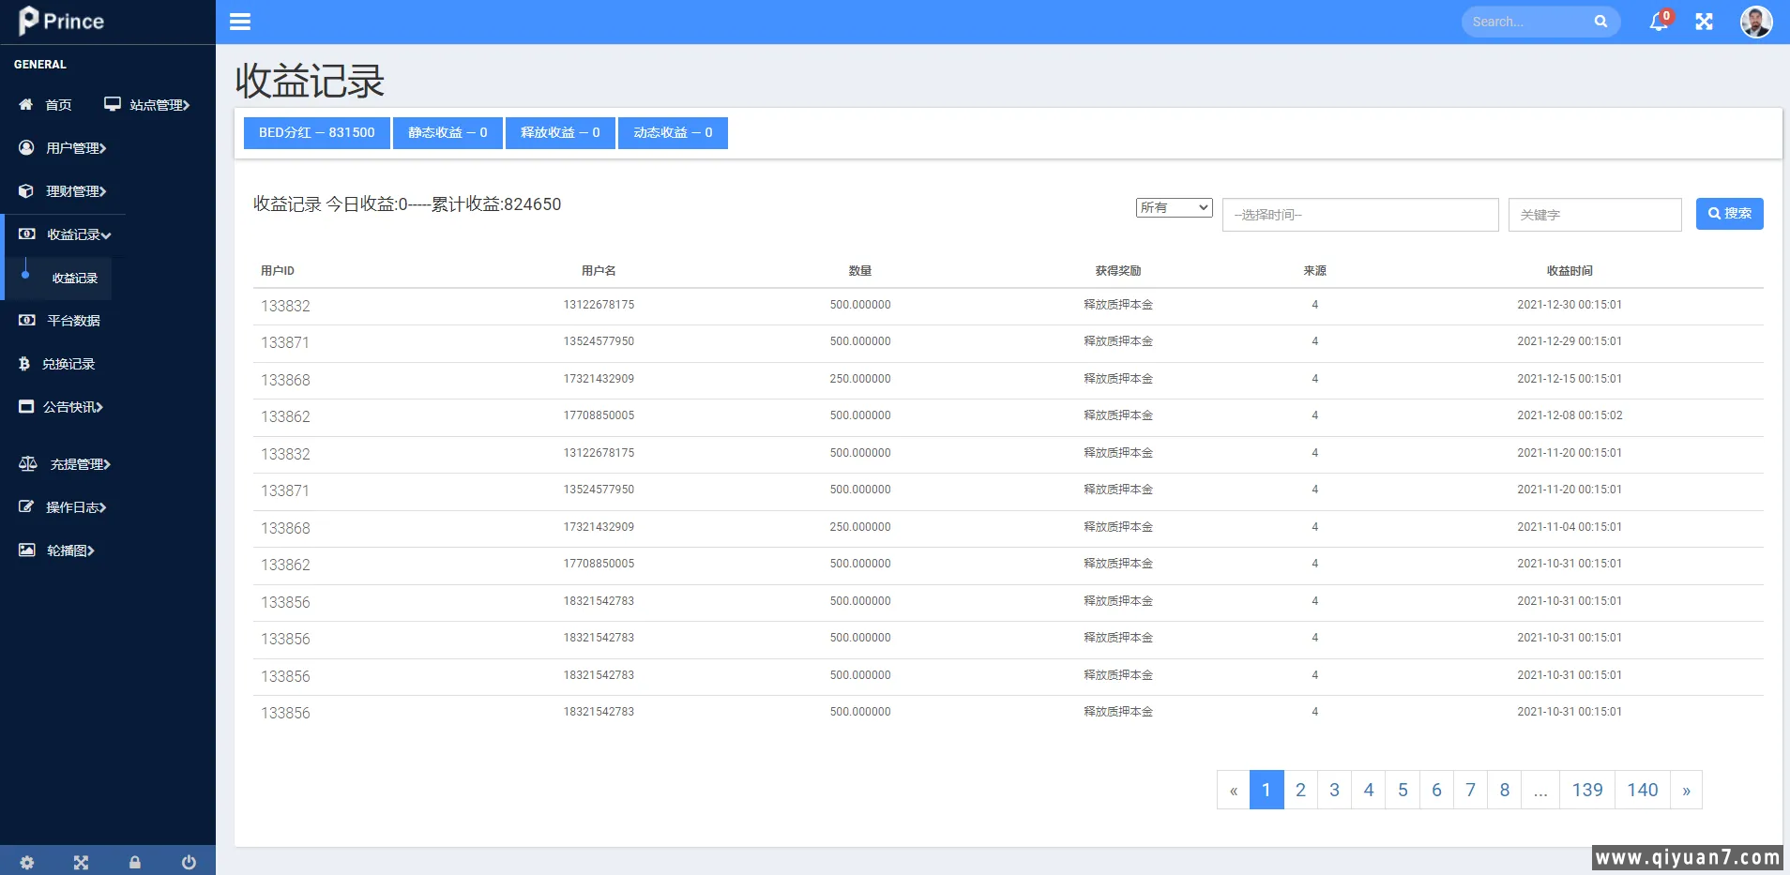Screen dimensions: 1790x875
Task: Collapse the 收益记录 sidebar section
Action: tap(79, 234)
